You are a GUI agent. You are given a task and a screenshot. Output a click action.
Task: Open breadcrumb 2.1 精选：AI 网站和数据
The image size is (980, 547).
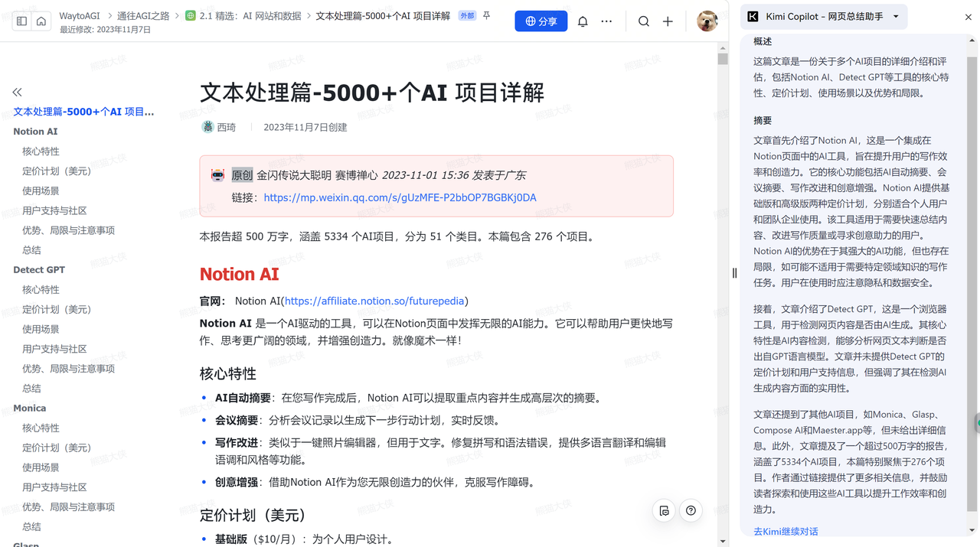pyautogui.click(x=250, y=16)
